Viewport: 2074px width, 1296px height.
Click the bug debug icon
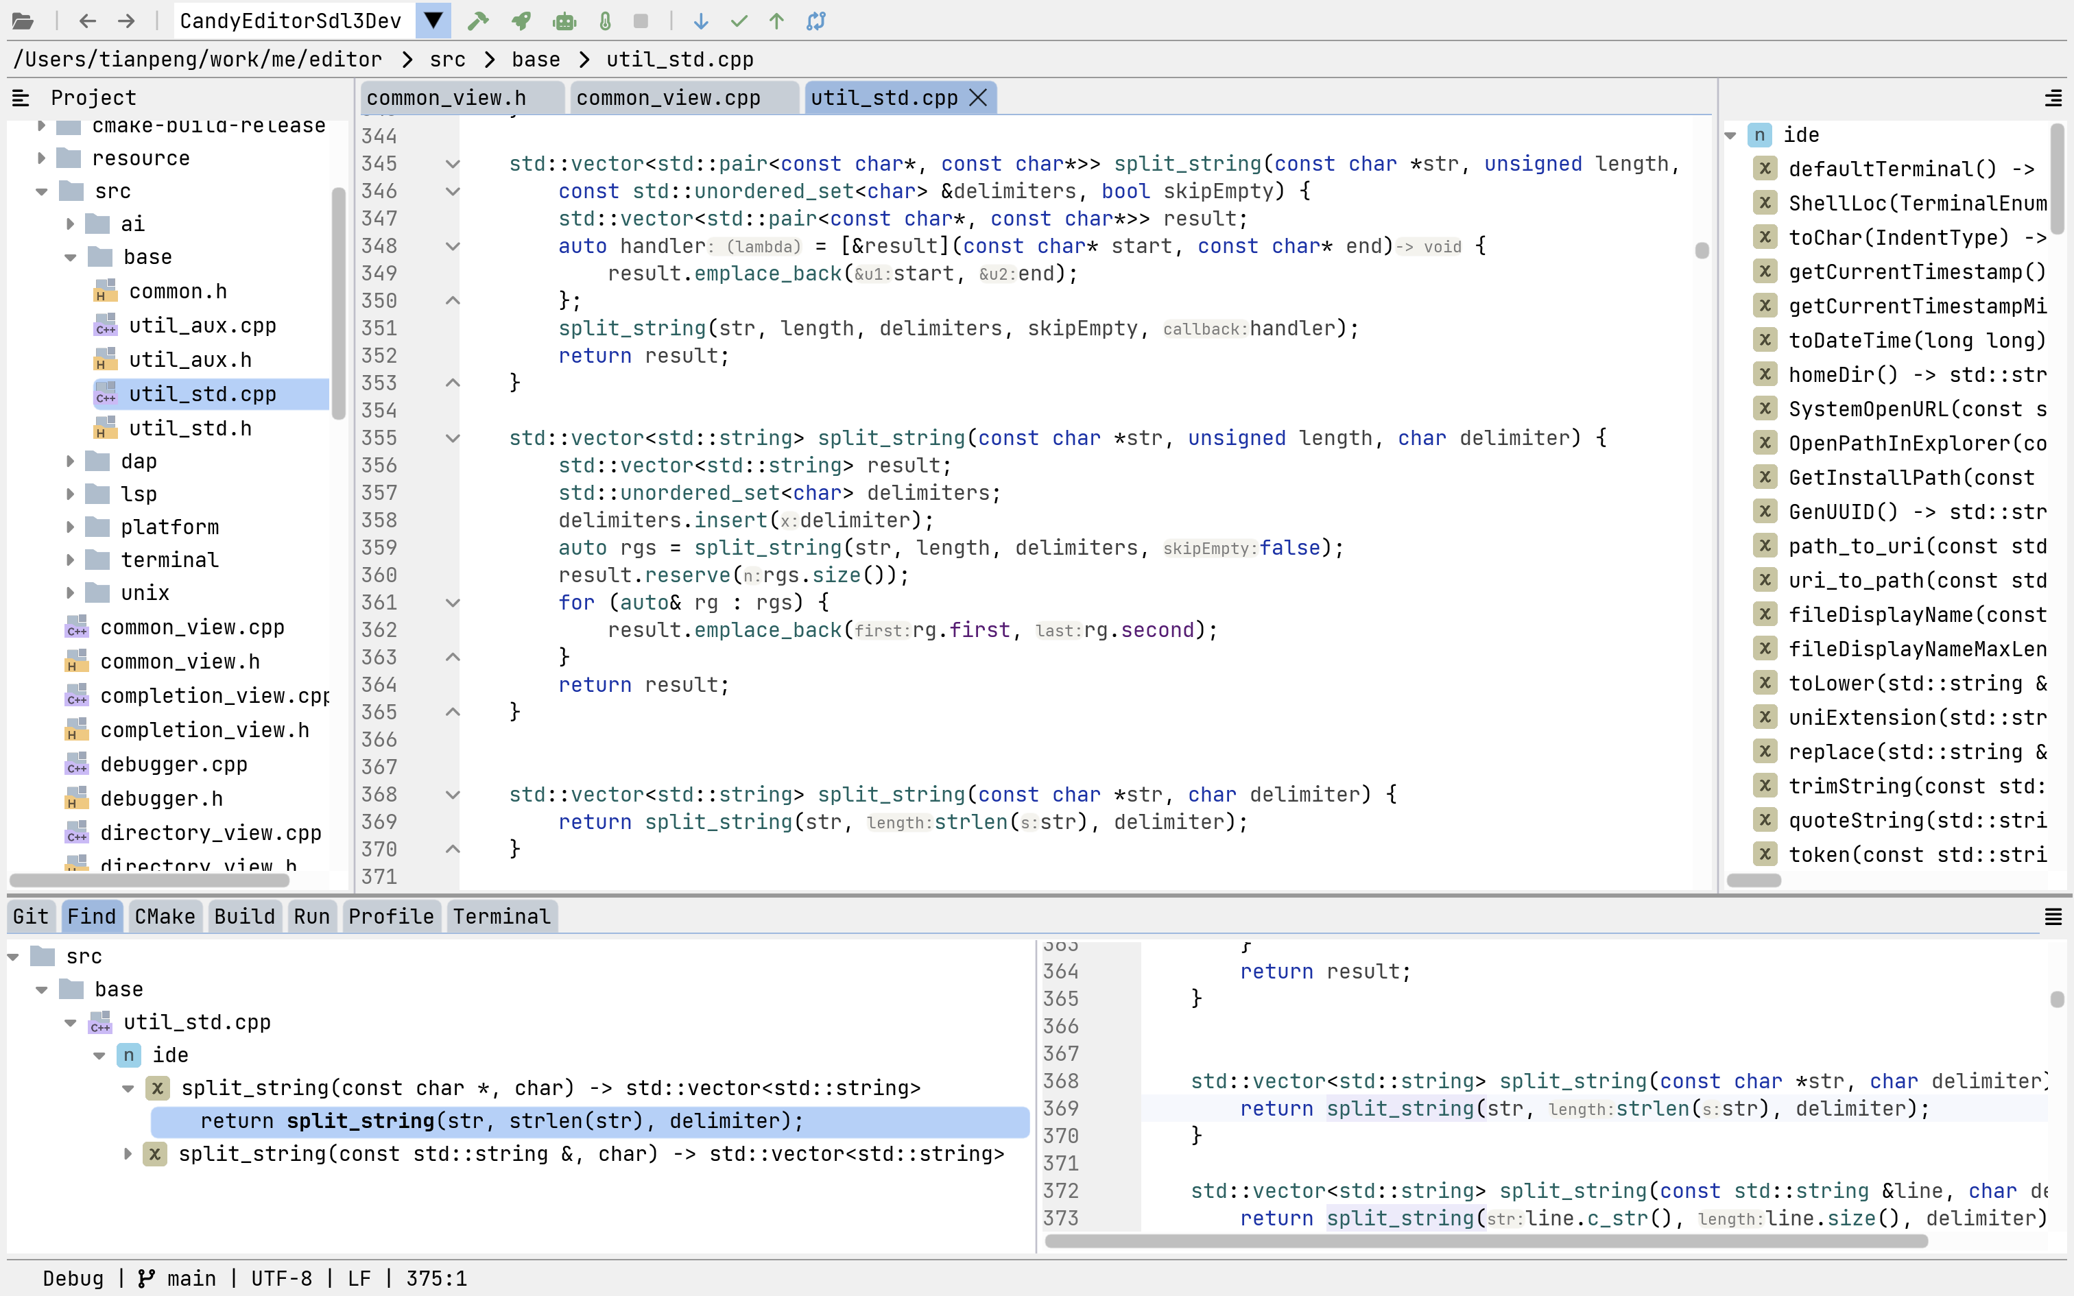pos(564,21)
